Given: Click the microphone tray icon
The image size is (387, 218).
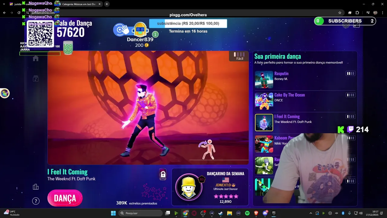Looking at the screenshot, I should [350, 213].
